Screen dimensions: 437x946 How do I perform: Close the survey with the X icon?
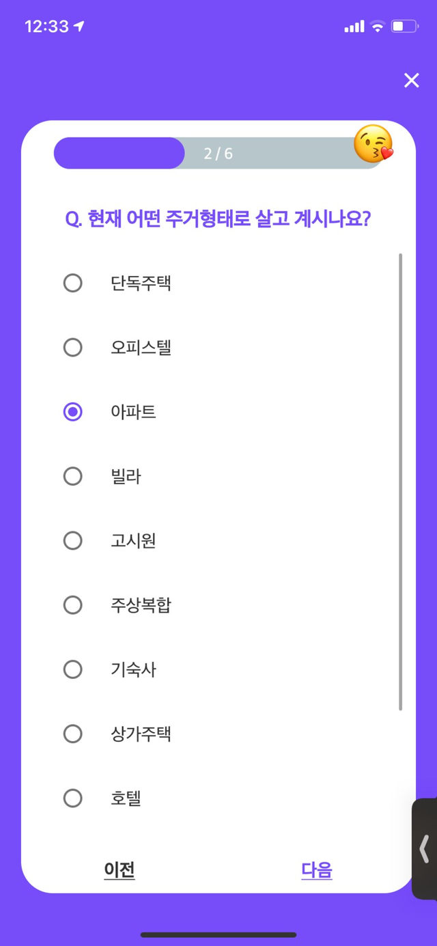click(x=411, y=81)
